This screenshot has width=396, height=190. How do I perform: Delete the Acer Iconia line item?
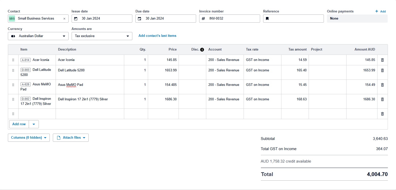[382, 60]
